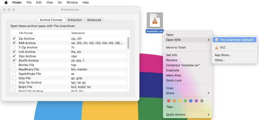
Task: Choose Compress "example.rar"
Action: (x=183, y=65)
